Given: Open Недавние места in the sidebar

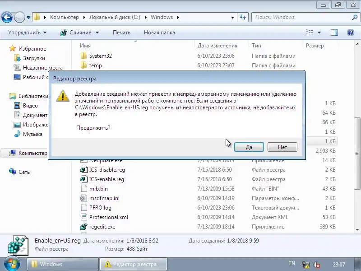Looking at the screenshot, I should coord(43,68).
